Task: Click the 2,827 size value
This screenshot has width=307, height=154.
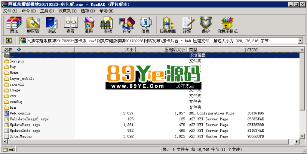Action: [x=129, y=113]
